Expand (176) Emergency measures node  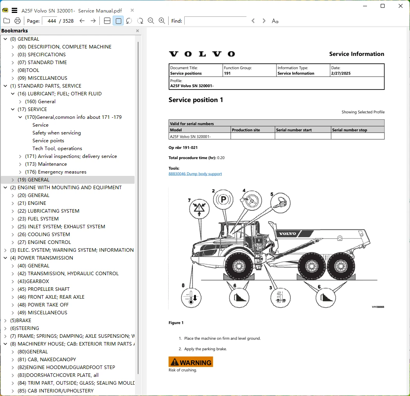coord(20,172)
